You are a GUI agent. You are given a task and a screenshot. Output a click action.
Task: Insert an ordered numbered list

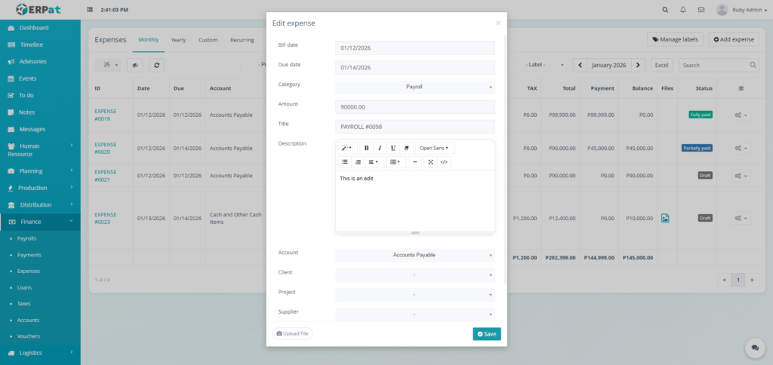click(359, 162)
